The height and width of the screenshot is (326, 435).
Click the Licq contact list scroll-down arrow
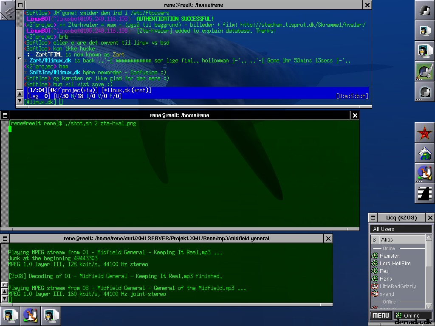click(429, 306)
